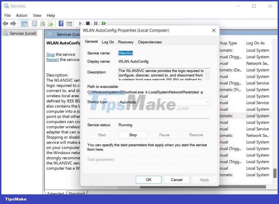The width and height of the screenshot is (279, 204).
Task: Click the Services gear icon in title bar
Action: tap(6, 6)
